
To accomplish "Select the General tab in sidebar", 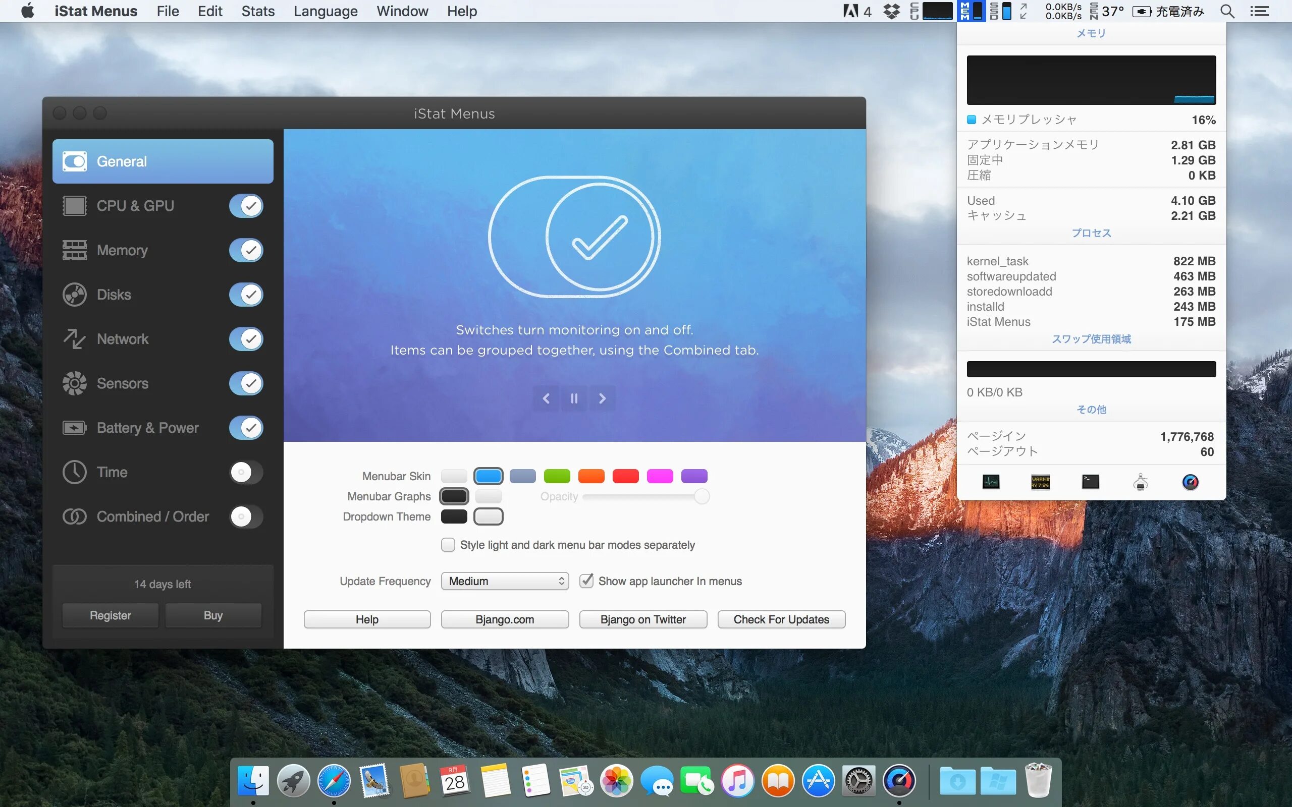I will (x=163, y=161).
